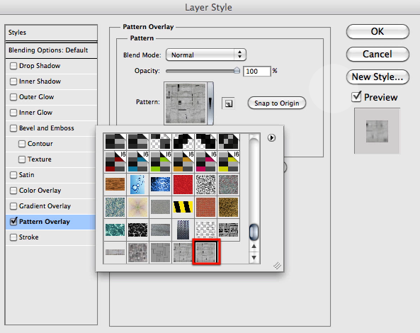Click the pattern list scroll down arrow

[x=254, y=258]
